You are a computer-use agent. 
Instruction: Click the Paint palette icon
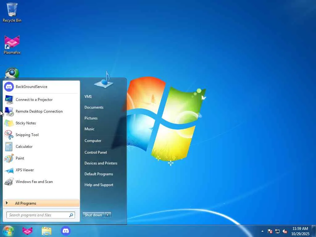[9, 158]
